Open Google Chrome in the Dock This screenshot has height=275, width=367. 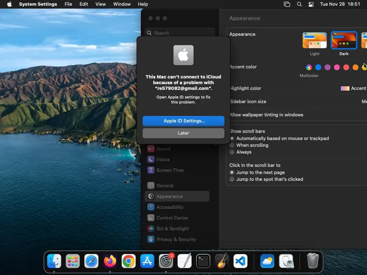[129, 261]
